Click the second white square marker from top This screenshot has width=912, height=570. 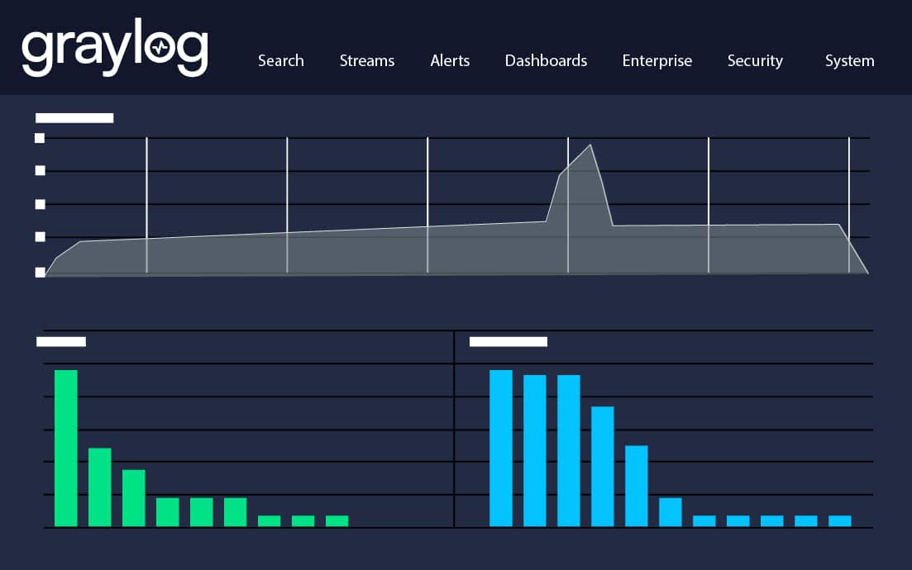tap(39, 170)
